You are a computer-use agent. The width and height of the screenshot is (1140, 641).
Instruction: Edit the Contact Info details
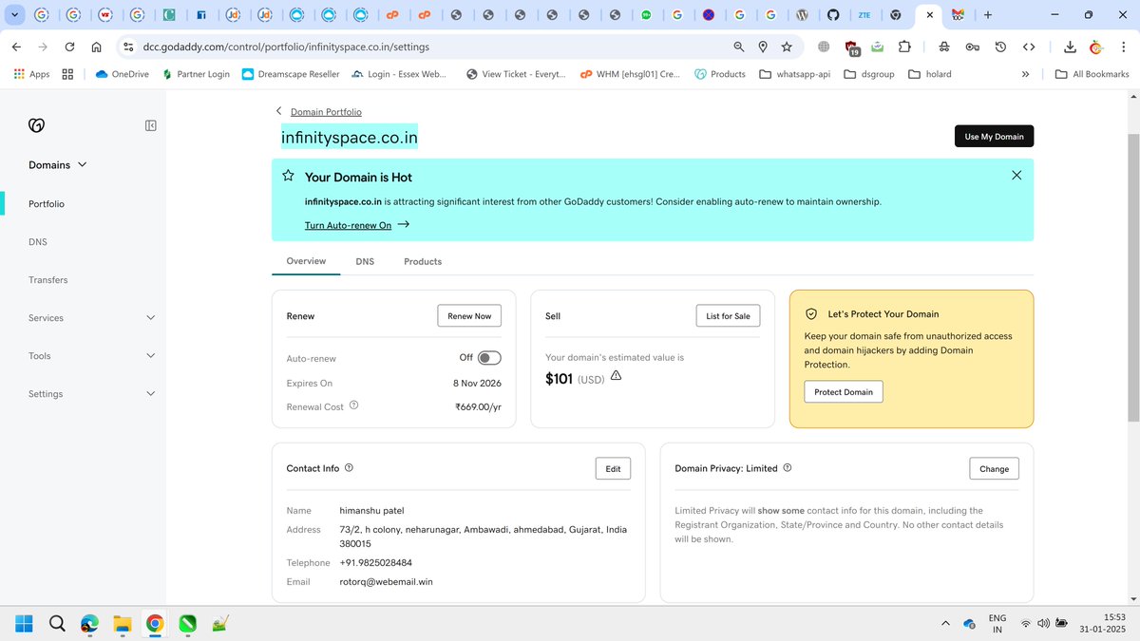(613, 468)
